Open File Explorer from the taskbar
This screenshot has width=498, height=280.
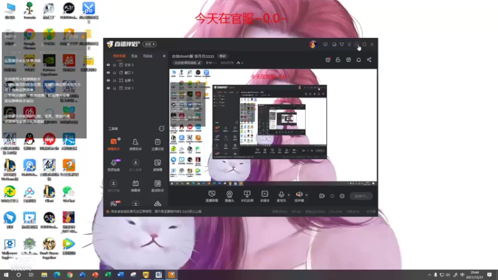pos(44,275)
